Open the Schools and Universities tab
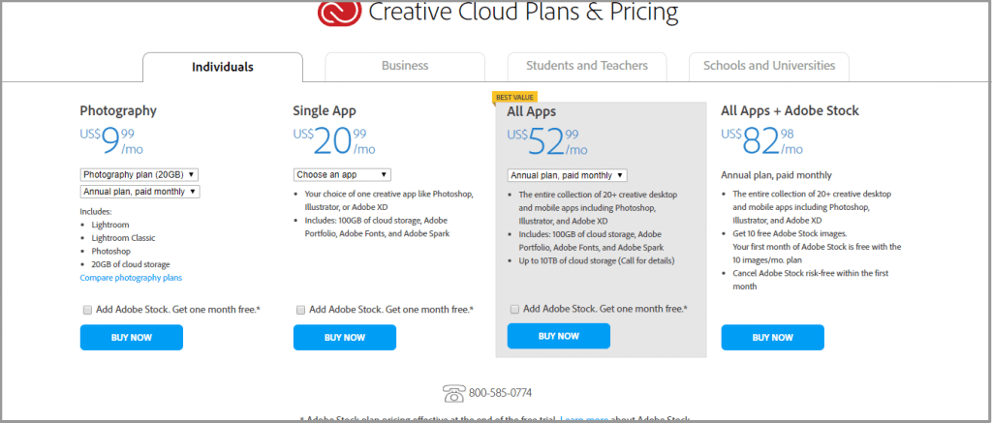 769,66
